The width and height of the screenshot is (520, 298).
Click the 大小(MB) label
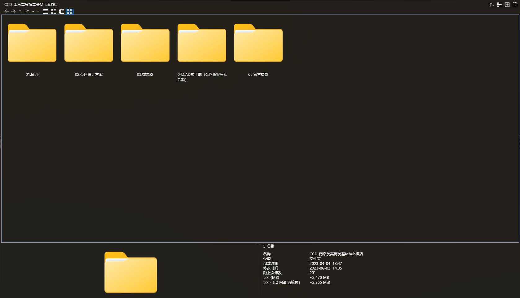[271, 278]
